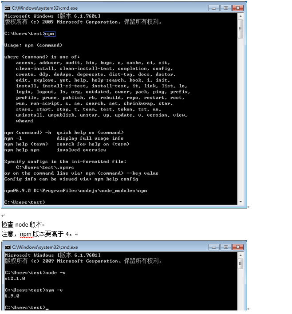This screenshot has height=314, width=292.
Task: Click the highlighted npm command text
Action: [x=50, y=34]
